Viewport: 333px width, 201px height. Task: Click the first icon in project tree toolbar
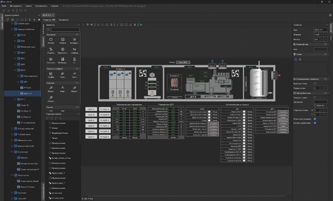point(8,20)
